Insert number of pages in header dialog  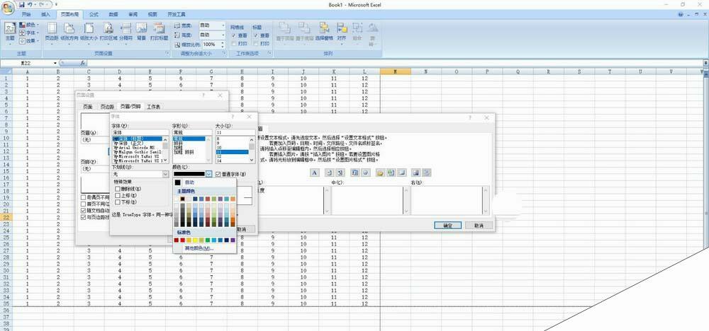[340, 173]
